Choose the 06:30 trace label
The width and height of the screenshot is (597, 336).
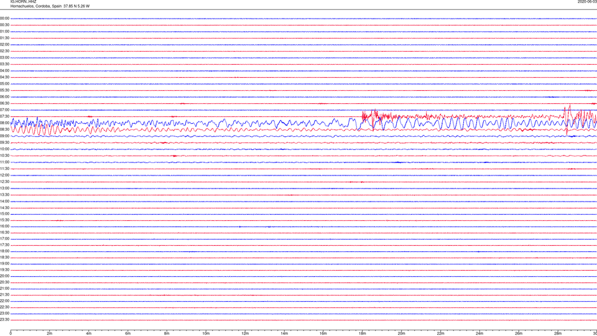click(4, 103)
